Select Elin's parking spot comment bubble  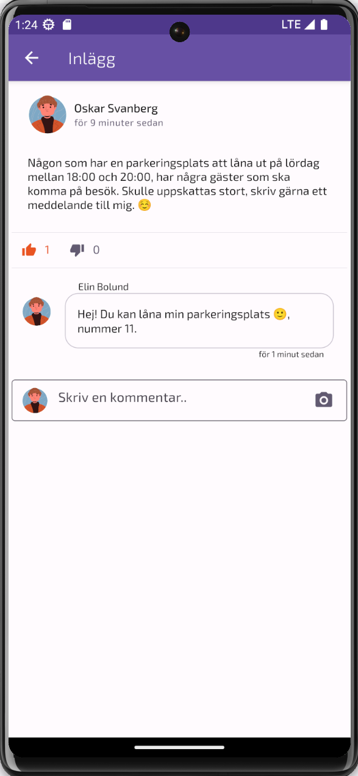point(199,321)
